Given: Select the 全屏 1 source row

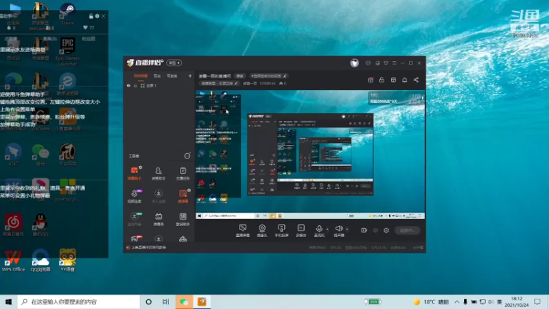Looking at the screenshot, I should pyautogui.click(x=159, y=85).
